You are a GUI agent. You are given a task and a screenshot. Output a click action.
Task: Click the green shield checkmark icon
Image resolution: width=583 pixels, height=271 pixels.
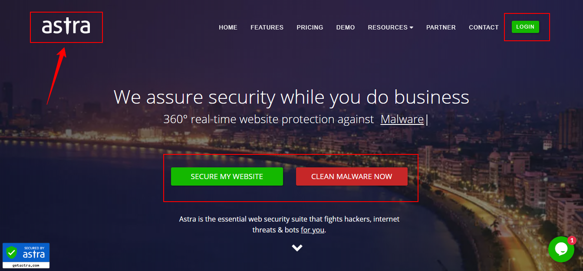pos(12,252)
